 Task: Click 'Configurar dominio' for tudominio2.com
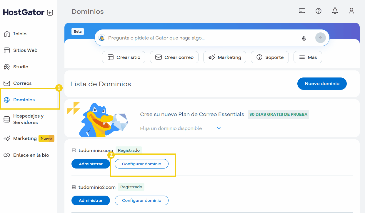click(141, 200)
